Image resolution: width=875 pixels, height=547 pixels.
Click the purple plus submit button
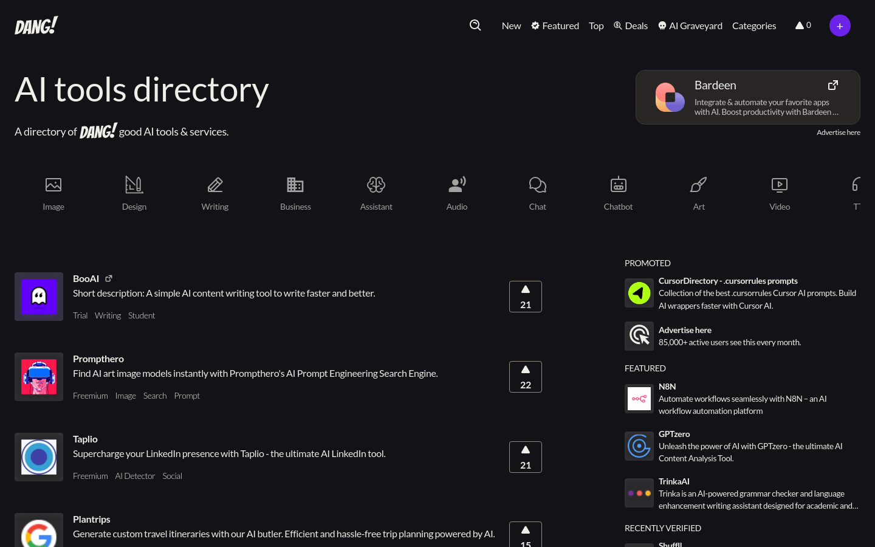tap(840, 26)
